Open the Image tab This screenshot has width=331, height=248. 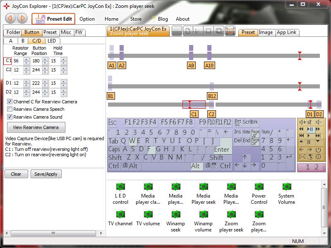(266, 32)
